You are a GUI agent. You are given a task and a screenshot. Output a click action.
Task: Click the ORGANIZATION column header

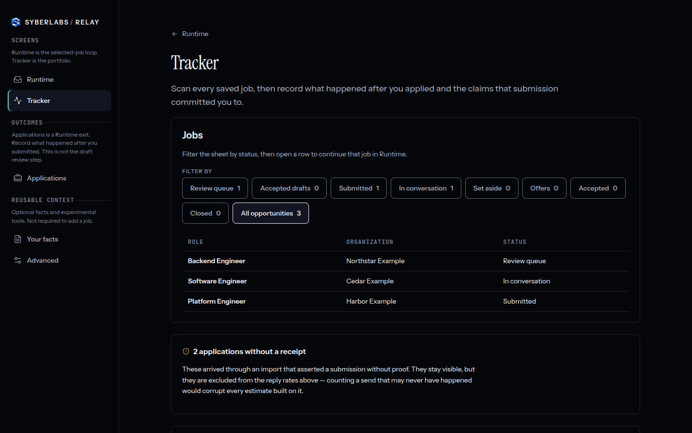click(370, 242)
